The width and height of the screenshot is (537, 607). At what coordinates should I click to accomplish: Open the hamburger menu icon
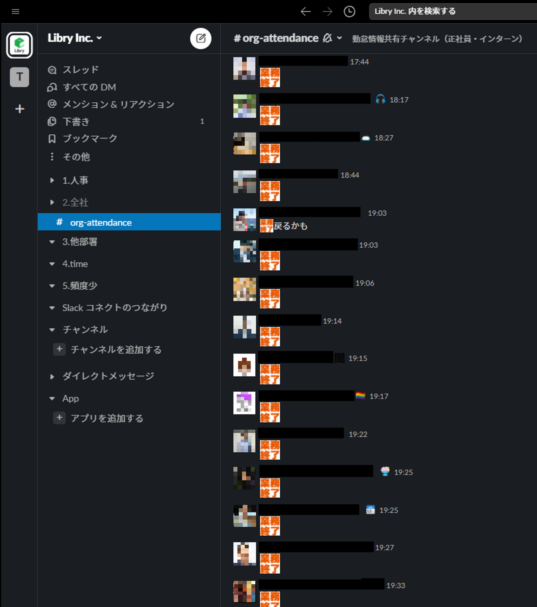click(x=15, y=12)
